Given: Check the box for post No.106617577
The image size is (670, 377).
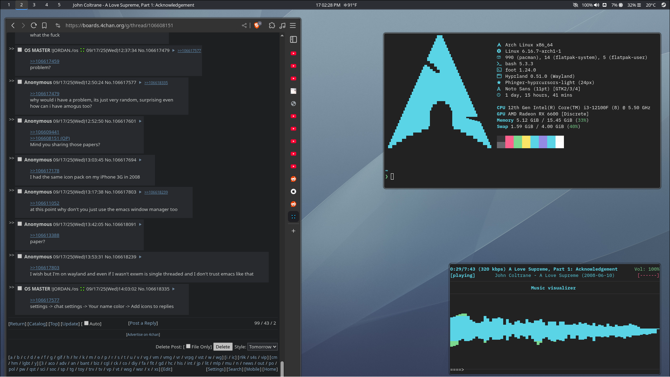Looking at the screenshot, I should click(20, 82).
